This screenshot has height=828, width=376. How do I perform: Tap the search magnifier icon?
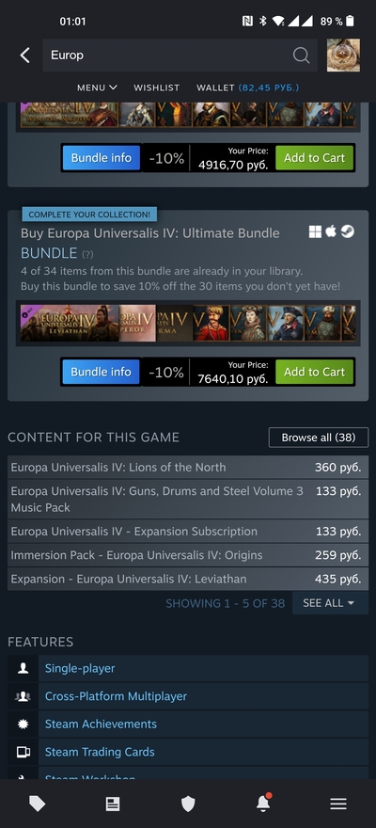(x=301, y=55)
